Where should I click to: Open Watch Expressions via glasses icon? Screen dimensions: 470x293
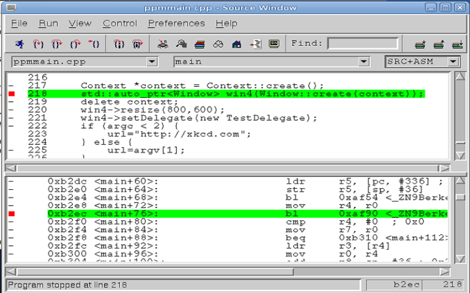coord(218,44)
